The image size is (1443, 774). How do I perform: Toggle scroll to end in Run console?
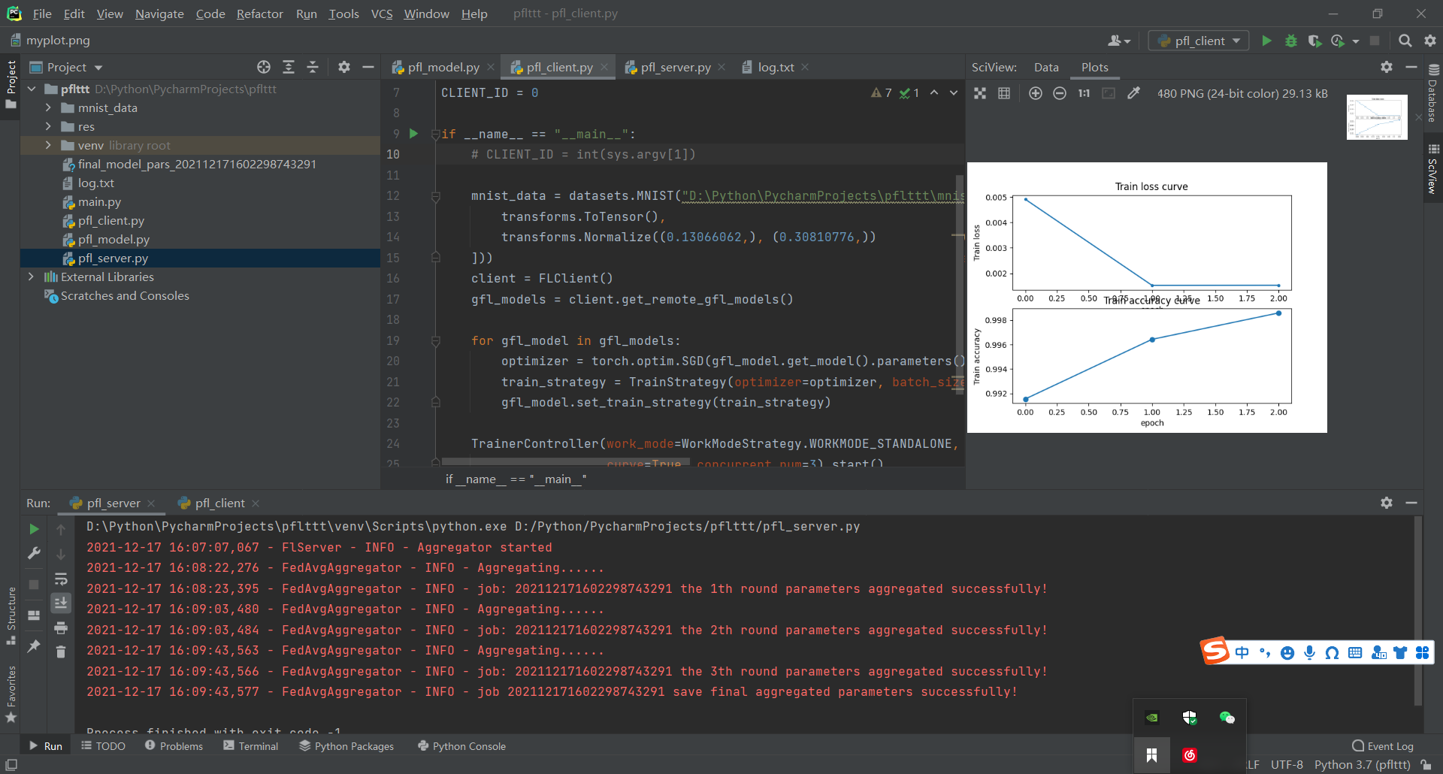[x=61, y=603]
